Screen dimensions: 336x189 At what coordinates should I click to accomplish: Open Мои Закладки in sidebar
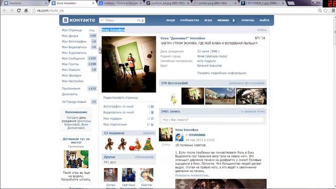click(x=71, y=76)
